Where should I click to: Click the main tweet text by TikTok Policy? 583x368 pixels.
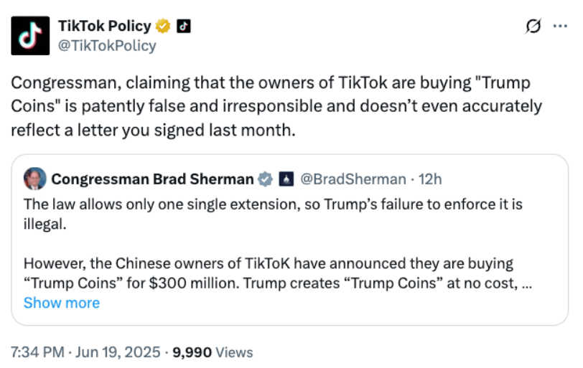coord(276,106)
